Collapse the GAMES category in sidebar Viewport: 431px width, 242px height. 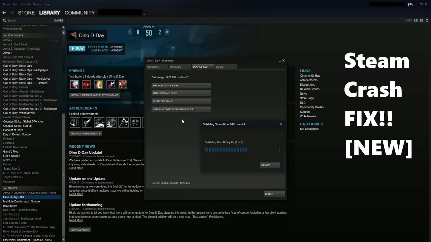[x=5, y=188]
